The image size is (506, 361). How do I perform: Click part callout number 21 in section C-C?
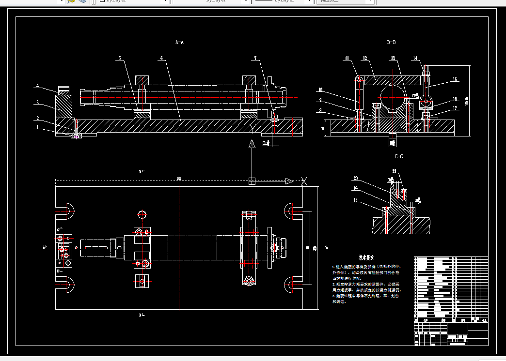tap(395, 171)
